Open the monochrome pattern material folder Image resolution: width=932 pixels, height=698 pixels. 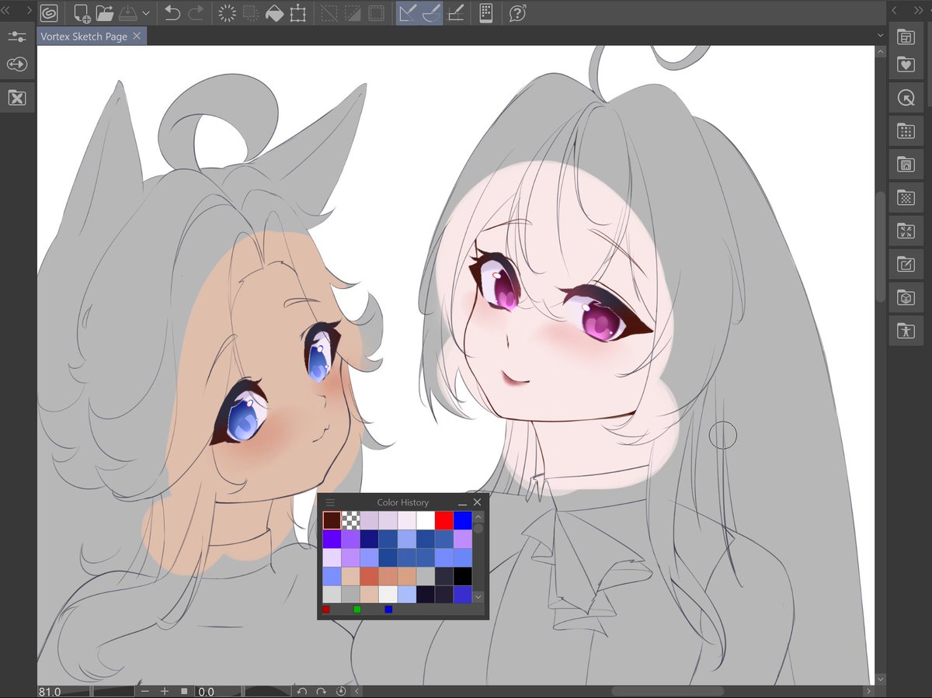906,198
